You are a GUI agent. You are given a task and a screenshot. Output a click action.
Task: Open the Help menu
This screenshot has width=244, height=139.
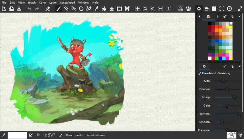pos(95,3)
